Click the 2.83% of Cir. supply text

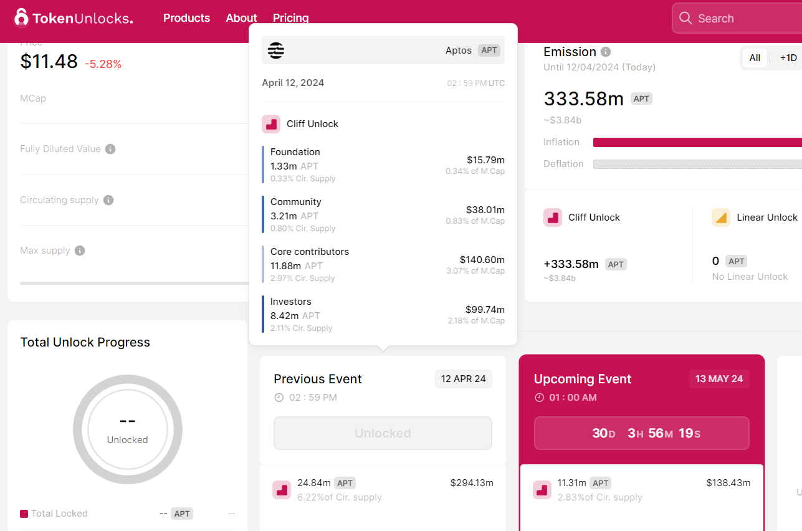coord(599,497)
